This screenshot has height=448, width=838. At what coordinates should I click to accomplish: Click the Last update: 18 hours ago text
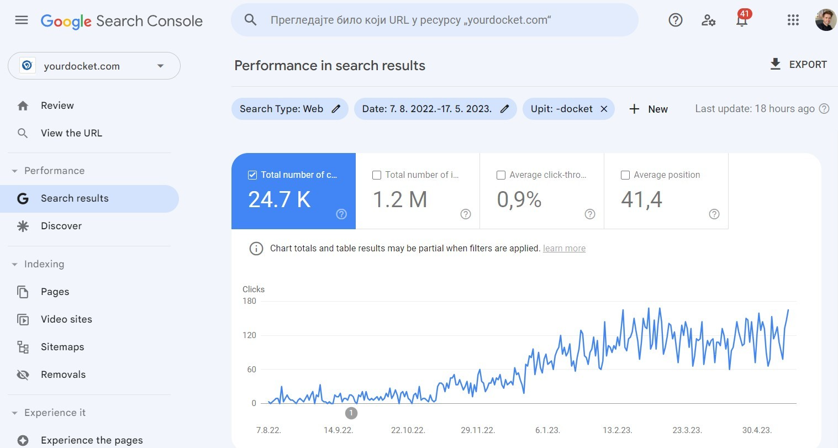click(755, 109)
